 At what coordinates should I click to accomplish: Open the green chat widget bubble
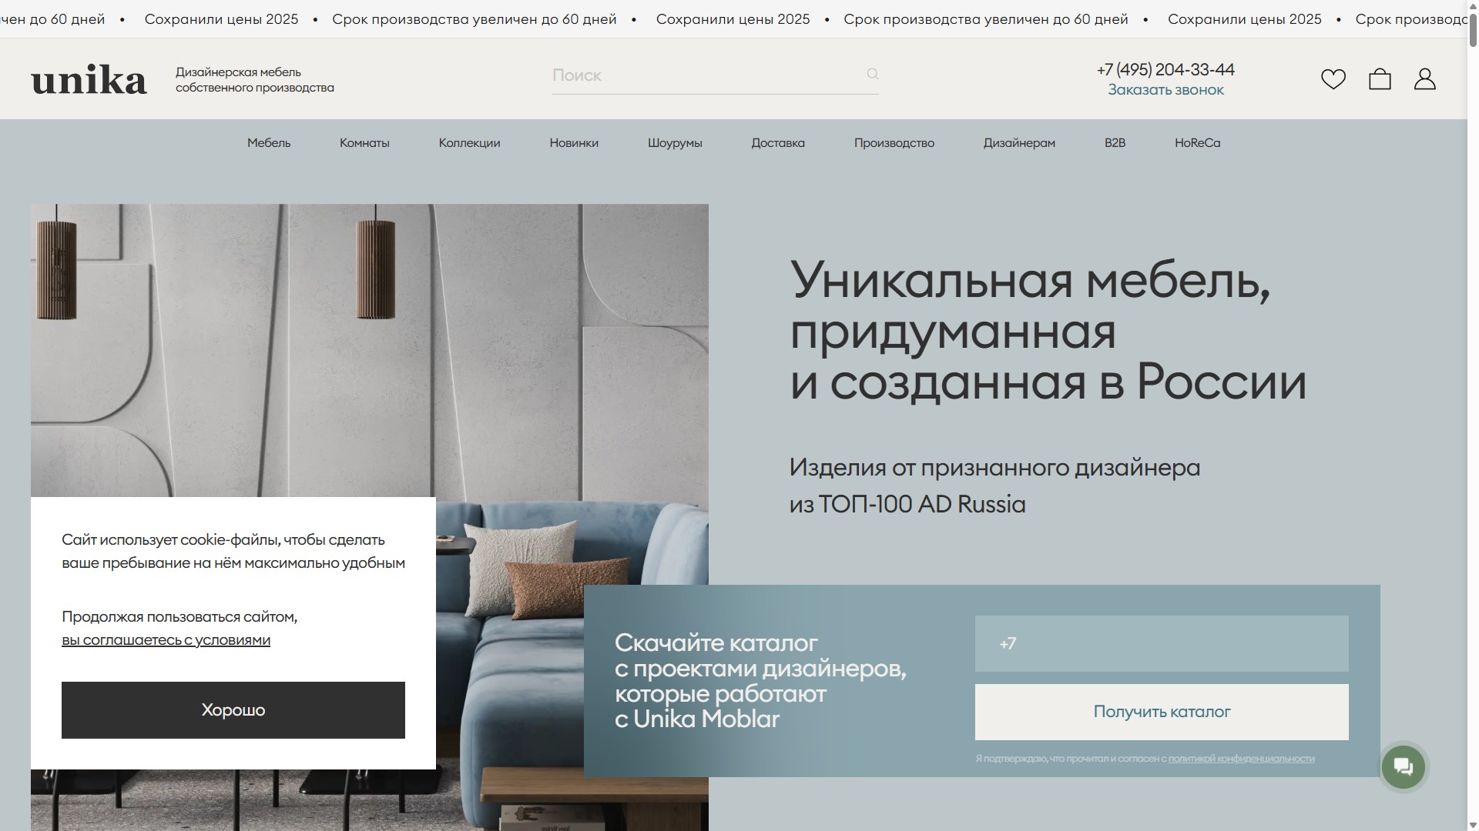[1403, 767]
